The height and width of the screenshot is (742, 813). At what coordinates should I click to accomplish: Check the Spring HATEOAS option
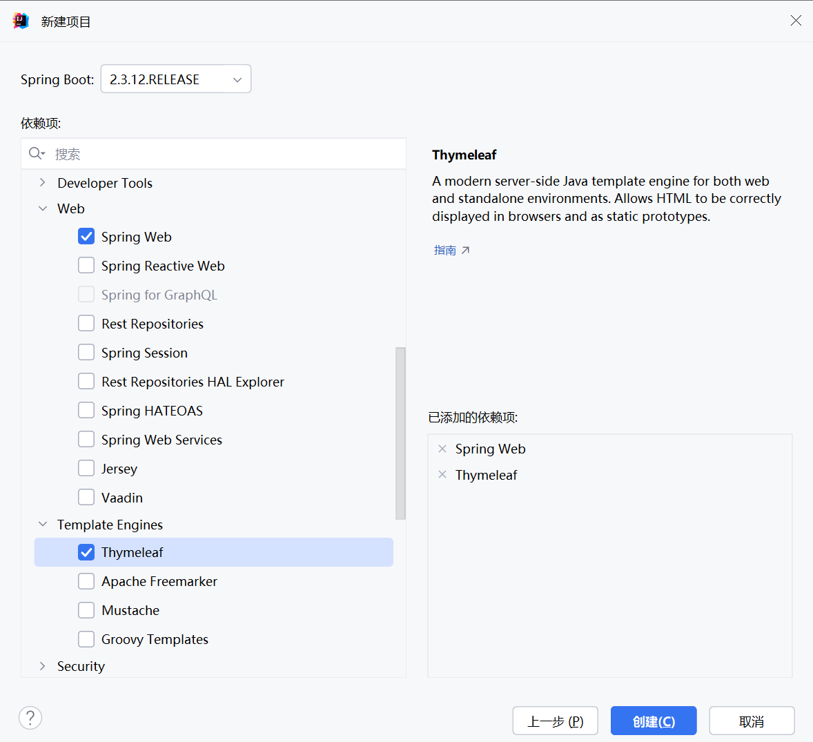86,411
